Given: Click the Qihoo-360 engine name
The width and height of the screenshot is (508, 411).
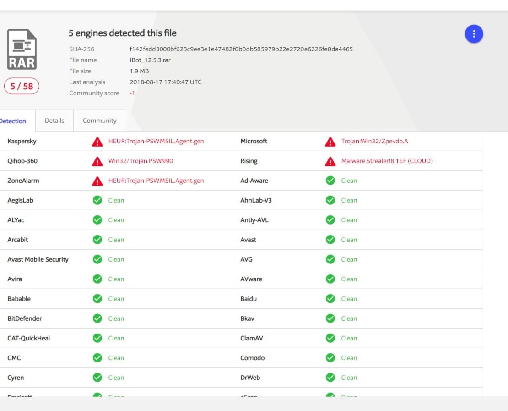Looking at the screenshot, I should point(22,161).
